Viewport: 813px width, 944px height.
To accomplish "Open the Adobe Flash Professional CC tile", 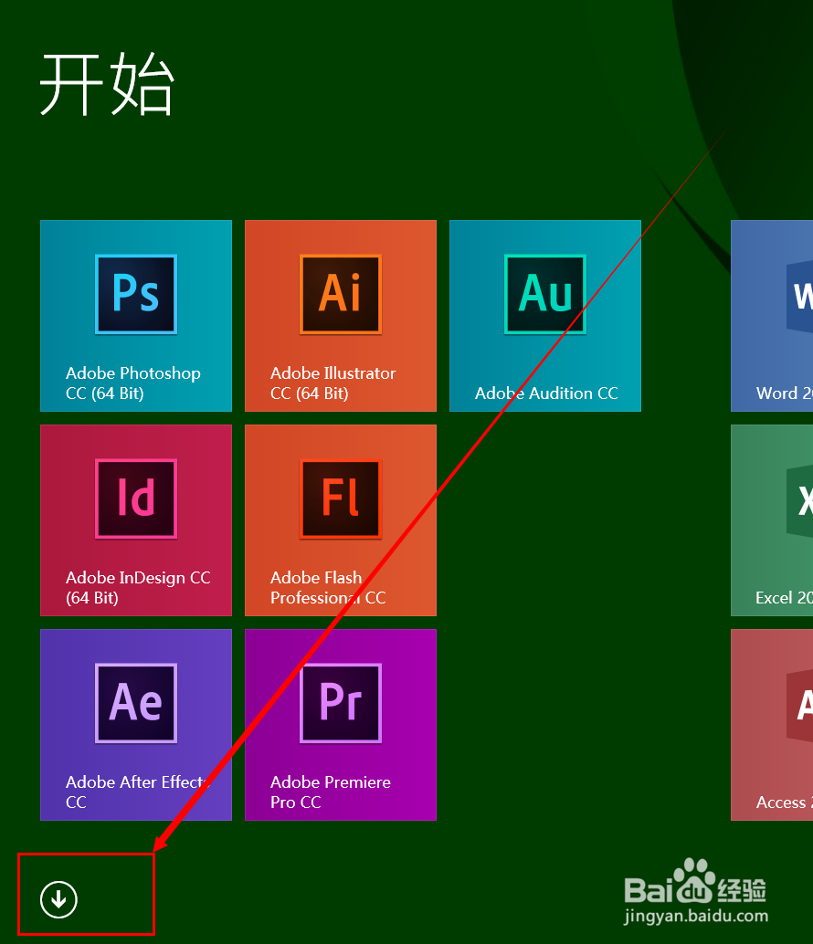I will [341, 520].
